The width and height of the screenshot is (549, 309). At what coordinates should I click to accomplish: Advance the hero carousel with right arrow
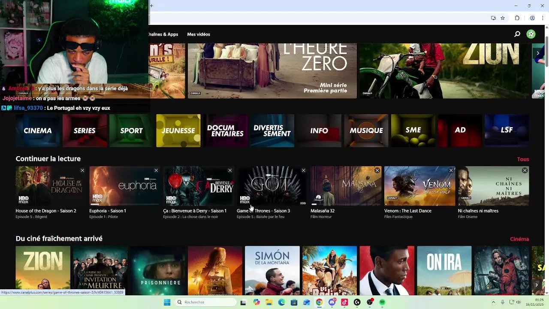(538, 53)
